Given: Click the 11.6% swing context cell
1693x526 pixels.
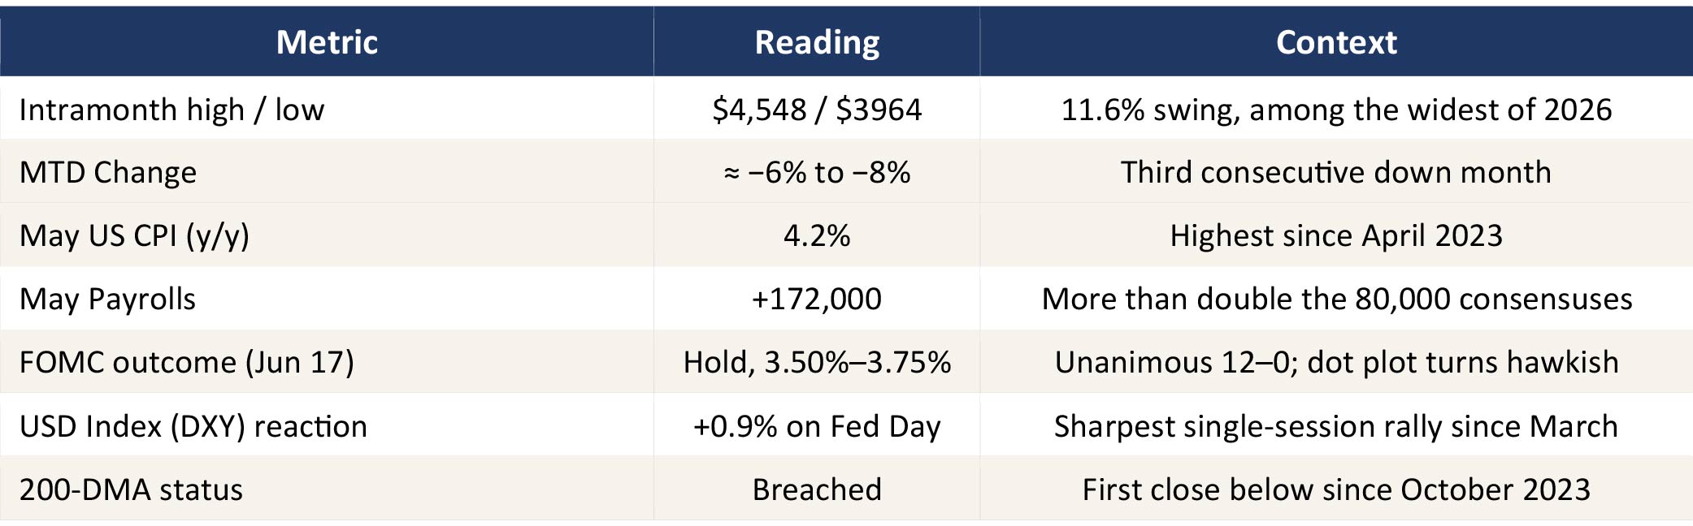Looking at the screenshot, I should coord(1336,109).
